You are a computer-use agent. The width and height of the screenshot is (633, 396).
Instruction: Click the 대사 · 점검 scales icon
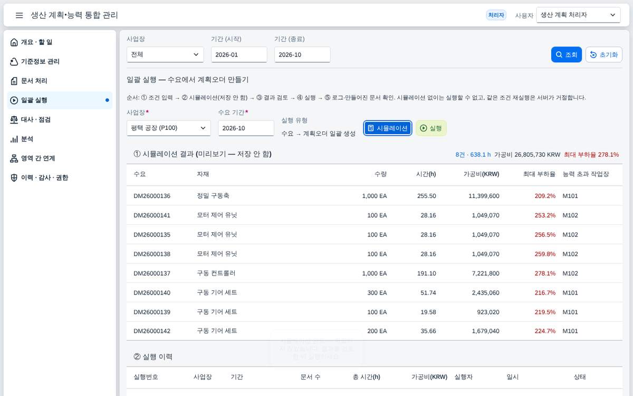click(x=14, y=120)
